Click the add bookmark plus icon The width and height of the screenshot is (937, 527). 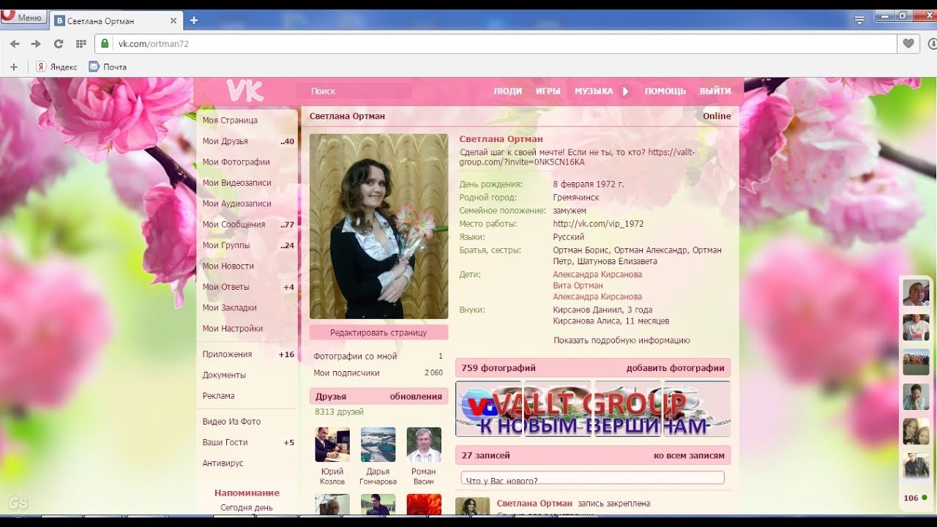[13, 67]
